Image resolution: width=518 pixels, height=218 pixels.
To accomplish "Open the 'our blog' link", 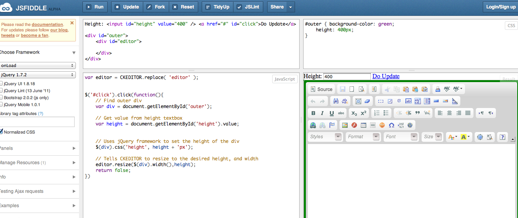I will click(x=59, y=30).
